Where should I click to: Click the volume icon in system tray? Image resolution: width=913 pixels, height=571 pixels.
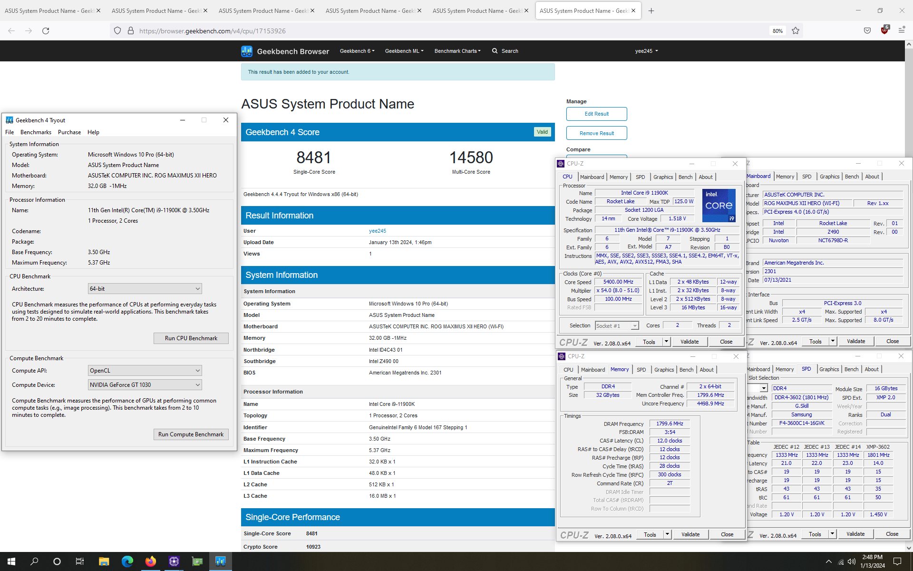tap(851, 561)
